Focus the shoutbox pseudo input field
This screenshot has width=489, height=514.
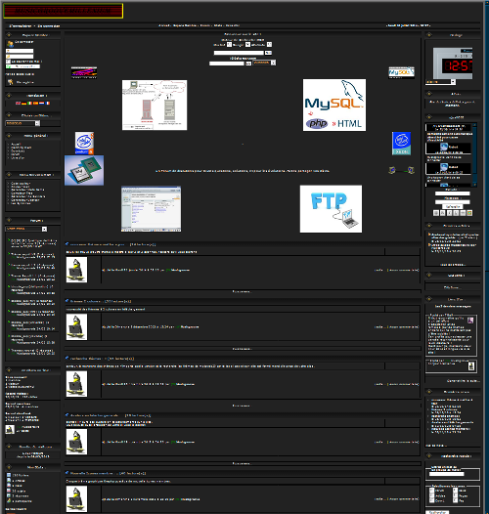tap(453, 193)
